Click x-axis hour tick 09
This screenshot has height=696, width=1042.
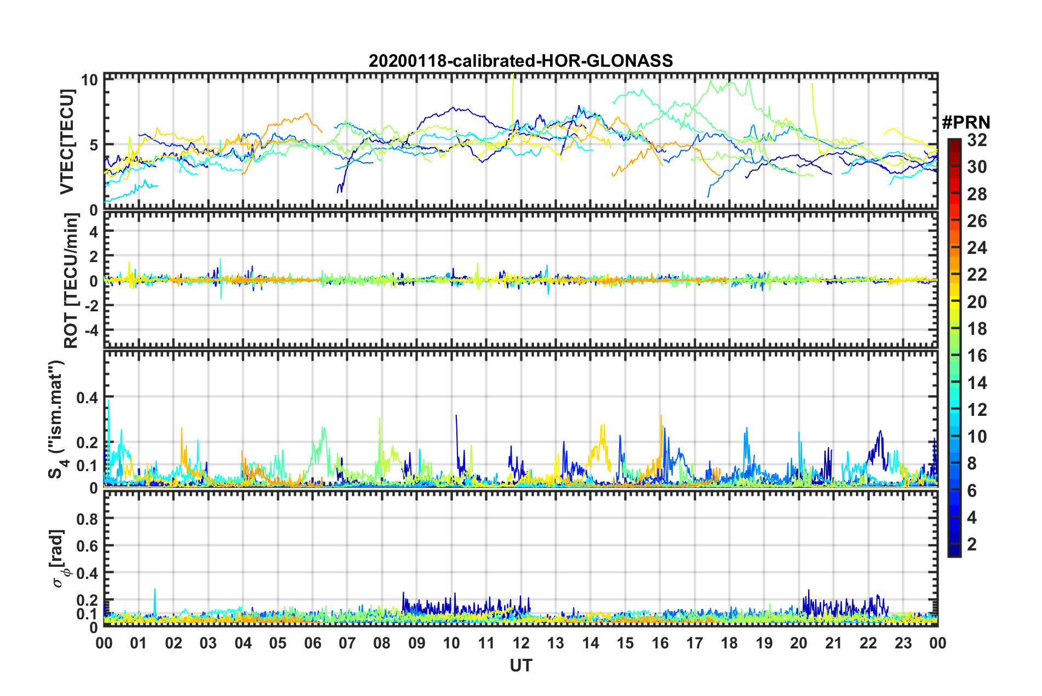pyautogui.click(x=417, y=643)
